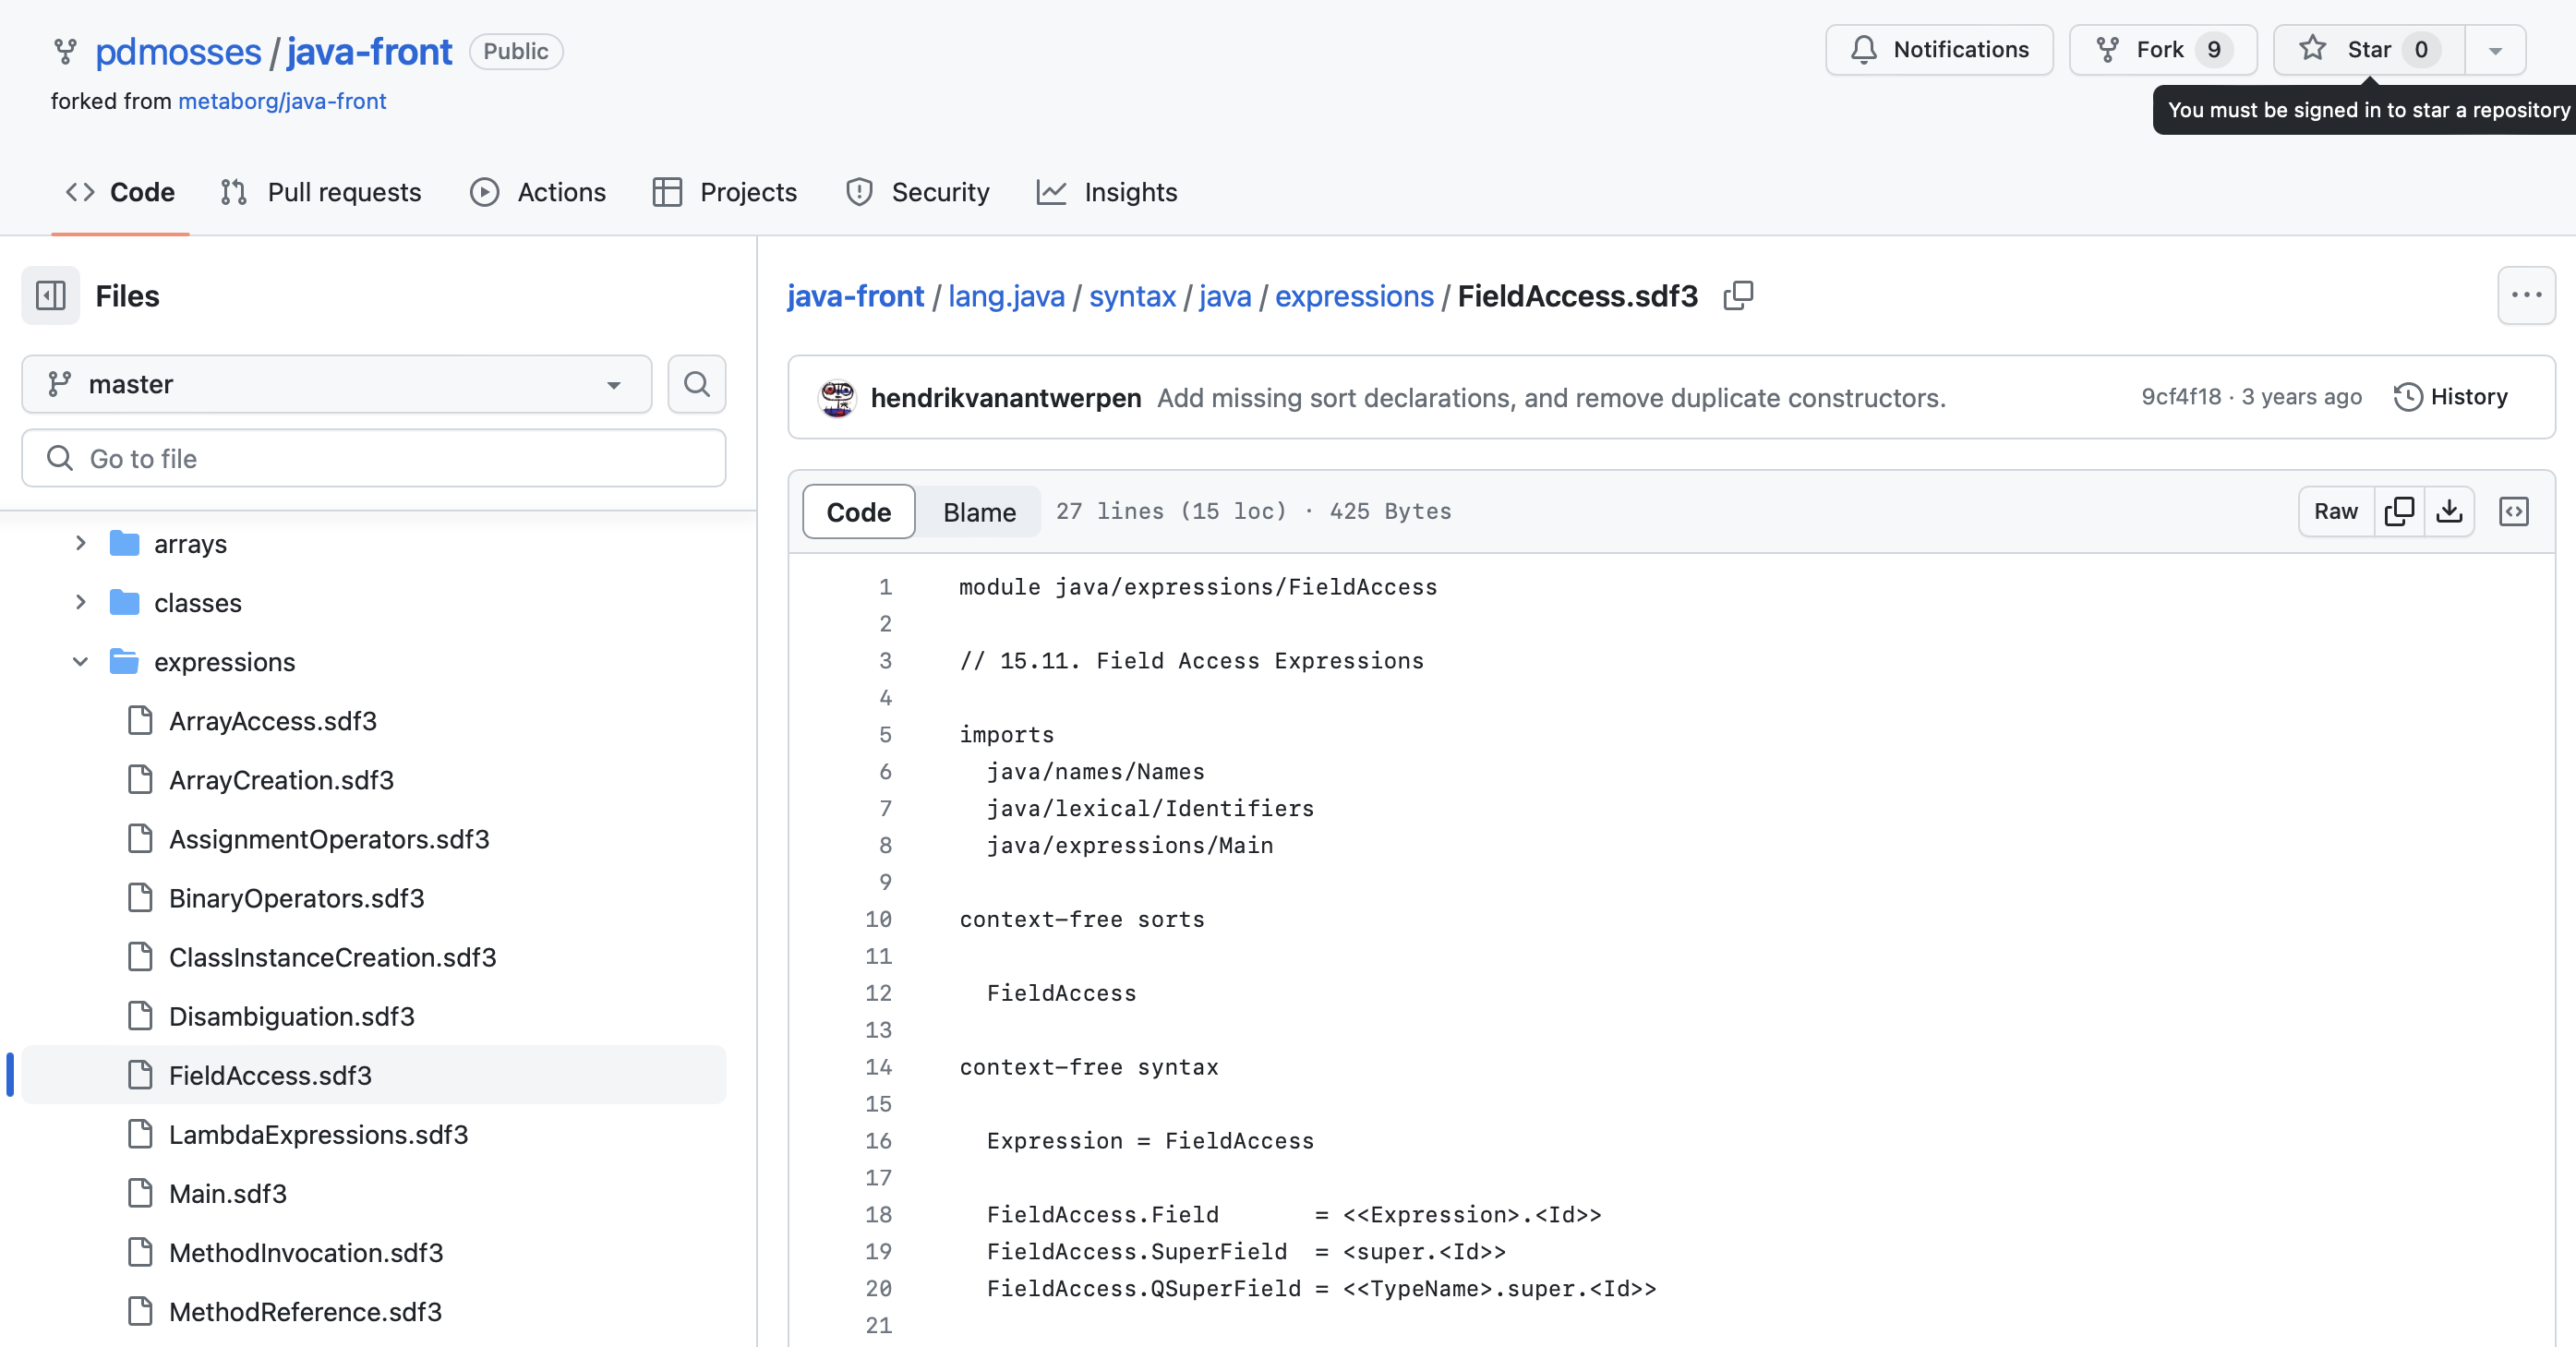Open the Actions tab
2576x1347 pixels.
[x=538, y=192]
